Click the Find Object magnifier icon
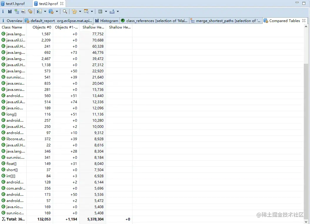310x224 pixels. (x=65, y=11)
